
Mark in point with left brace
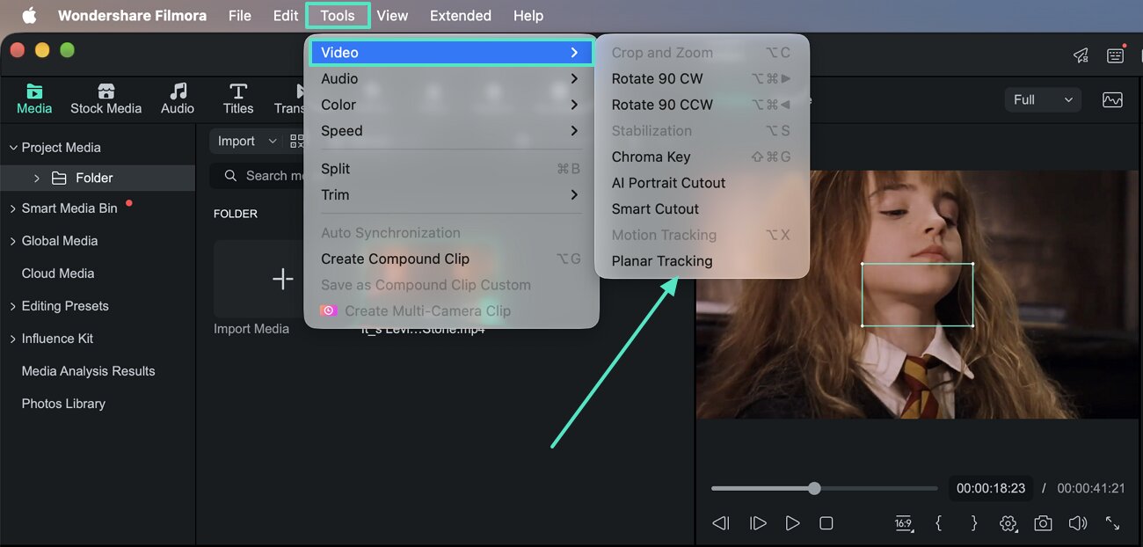click(x=938, y=523)
